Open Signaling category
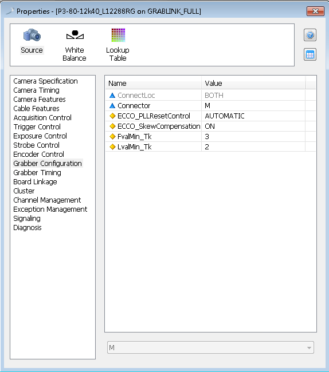329x372 pixels. click(27, 219)
